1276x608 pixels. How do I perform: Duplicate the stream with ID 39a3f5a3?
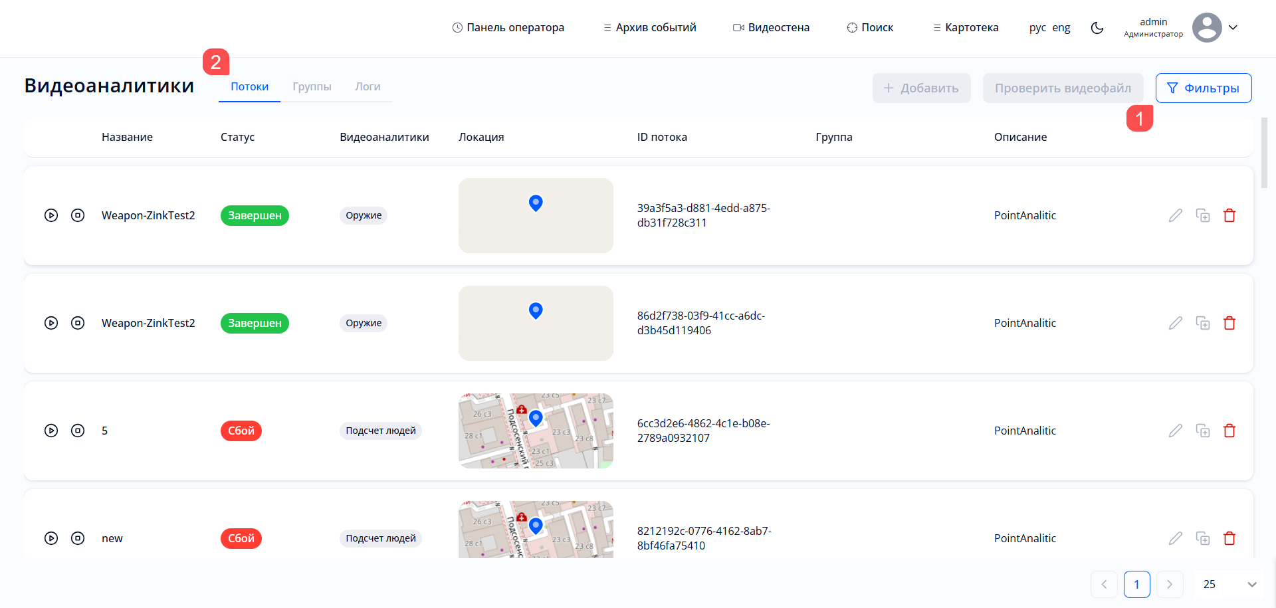pos(1203,215)
